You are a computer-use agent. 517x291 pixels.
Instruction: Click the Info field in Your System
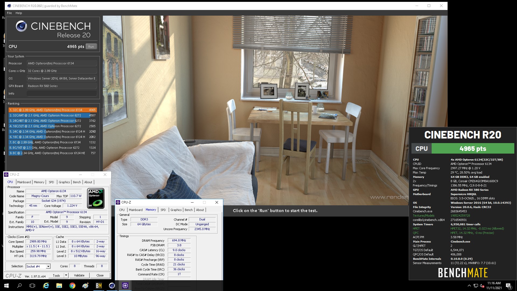tap(62, 93)
